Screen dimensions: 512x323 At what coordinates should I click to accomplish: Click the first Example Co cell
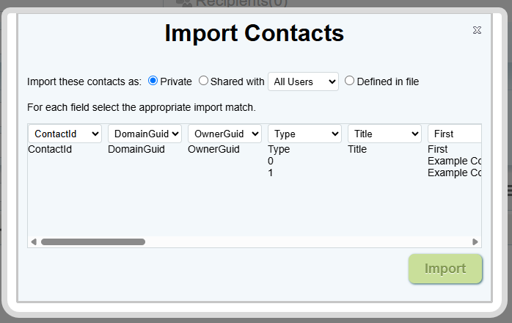click(453, 161)
